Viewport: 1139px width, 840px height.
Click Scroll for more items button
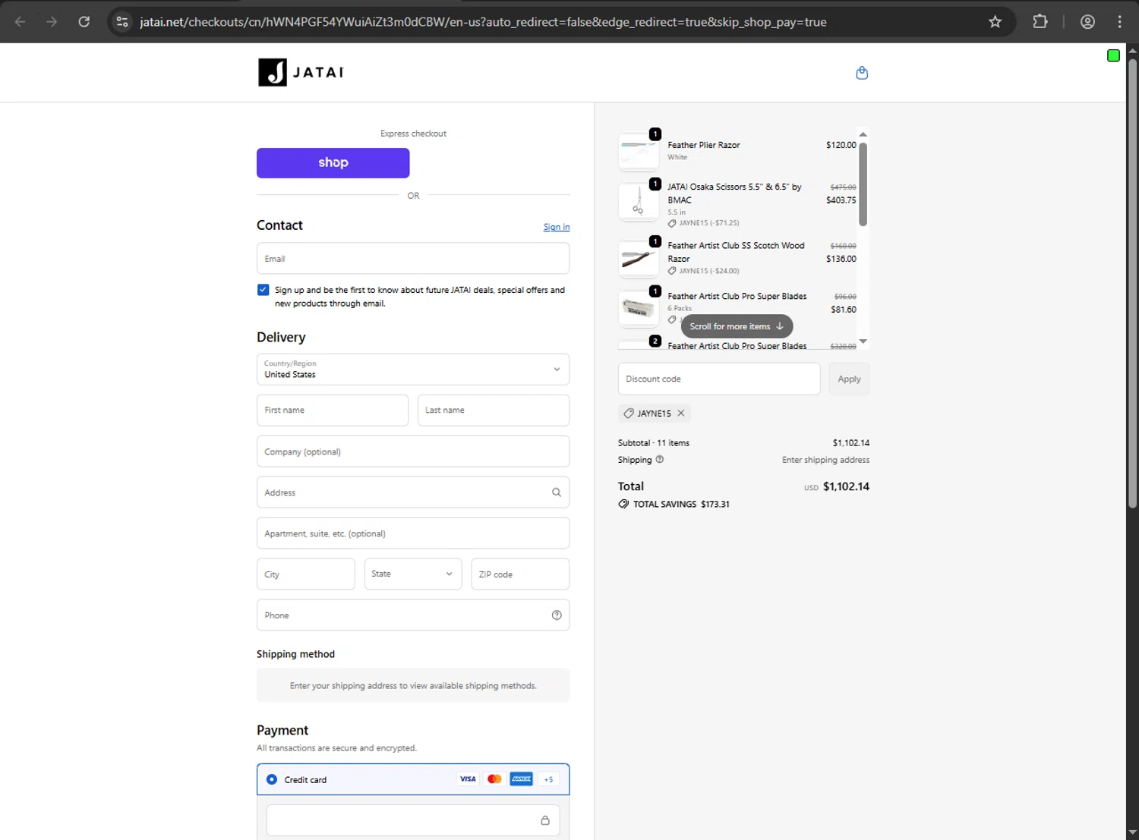point(737,326)
